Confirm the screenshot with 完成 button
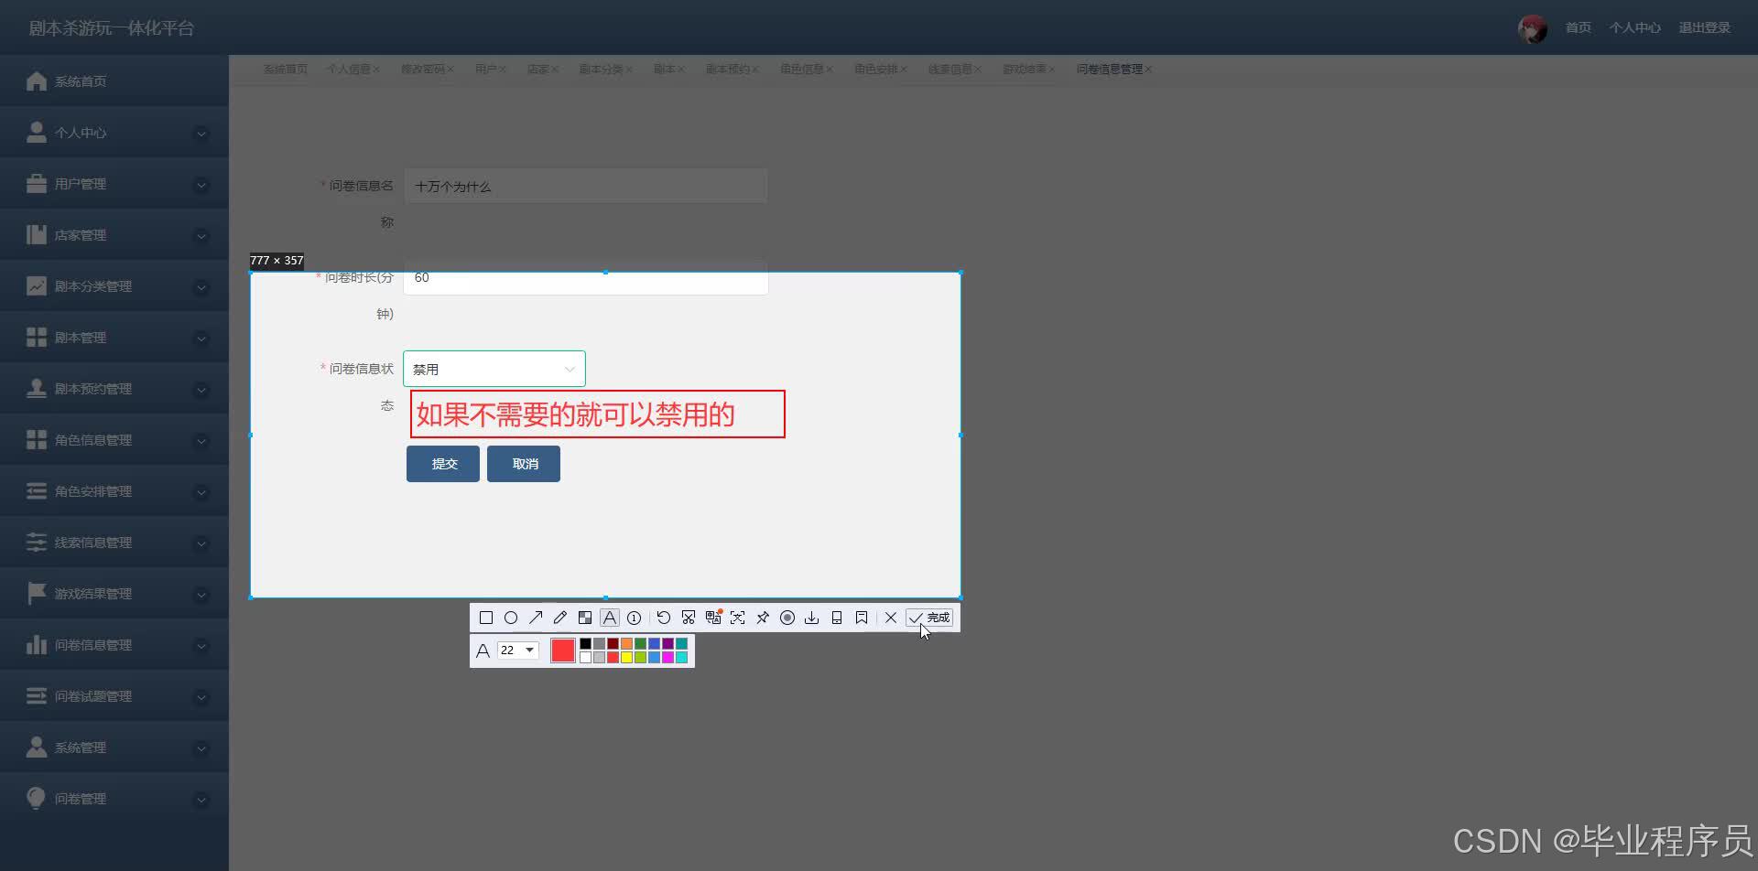 (x=929, y=618)
